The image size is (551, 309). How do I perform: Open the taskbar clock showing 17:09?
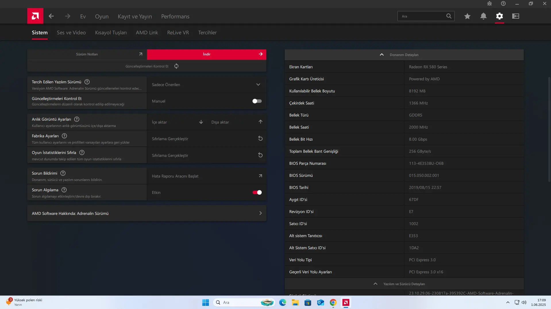pyautogui.click(x=538, y=302)
